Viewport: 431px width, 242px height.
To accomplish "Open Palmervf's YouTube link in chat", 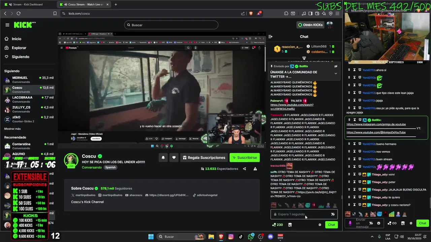I will pyautogui.click(x=292, y=107).
